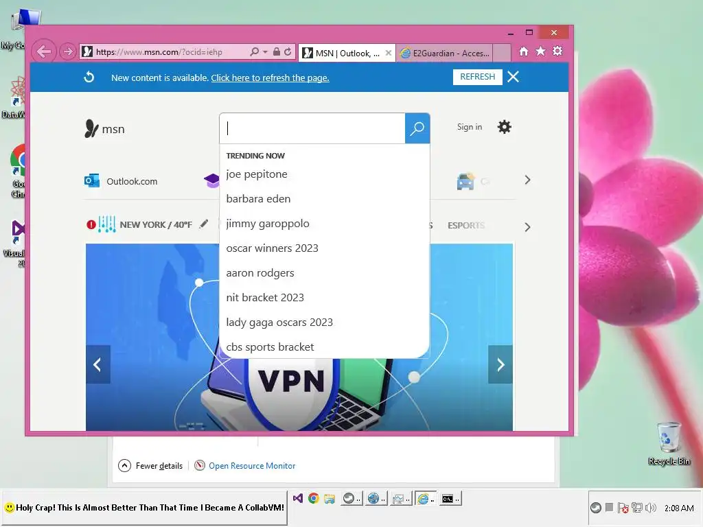Viewport: 703px width, 527px height.
Task: Dismiss the new content banner with X
Action: coord(514,77)
